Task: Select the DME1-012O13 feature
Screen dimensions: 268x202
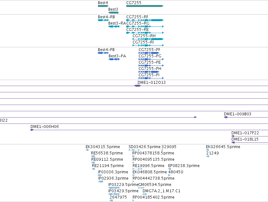Action: pyautogui.click(x=138, y=86)
